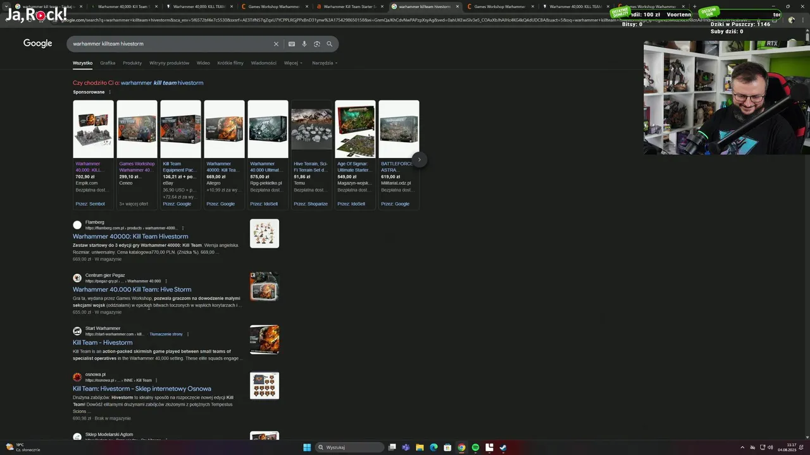
Task: Select the Wszystko search tab
Action: pos(82,63)
